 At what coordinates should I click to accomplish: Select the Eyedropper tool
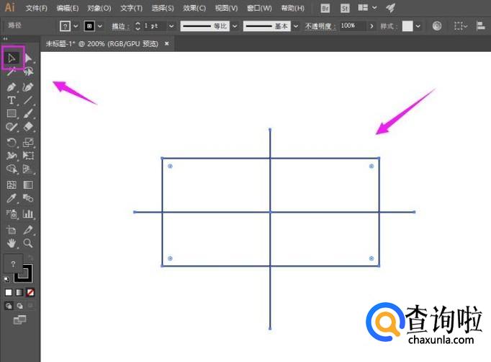12,198
